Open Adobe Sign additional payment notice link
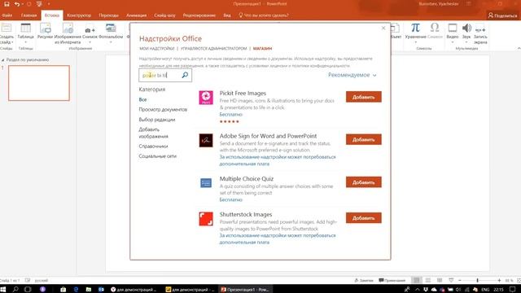The width and height of the screenshot is (521, 293). (278, 160)
